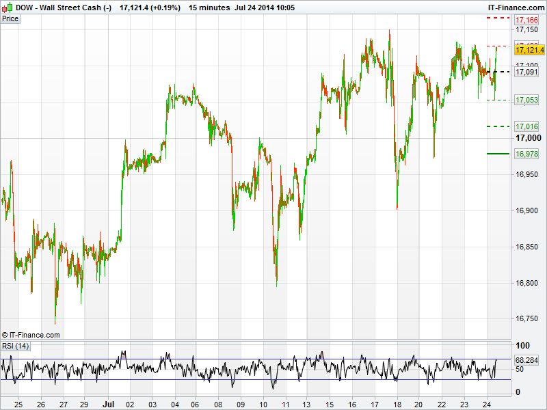Screen dimensions: 547x410
Task: Click the © IT-Finance.com copyright text
Action: point(31,335)
